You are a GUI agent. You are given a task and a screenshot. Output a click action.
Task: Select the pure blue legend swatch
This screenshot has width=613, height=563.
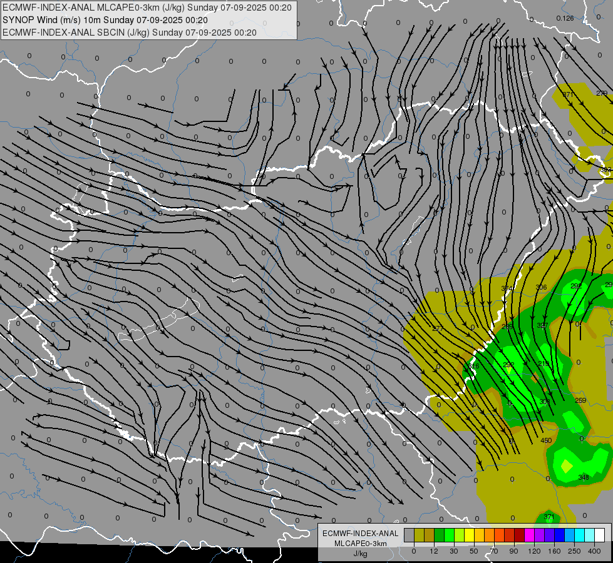pyautogui.click(x=559, y=535)
